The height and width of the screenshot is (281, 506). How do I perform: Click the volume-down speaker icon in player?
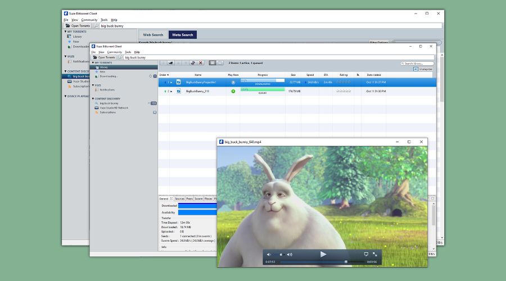(269, 255)
